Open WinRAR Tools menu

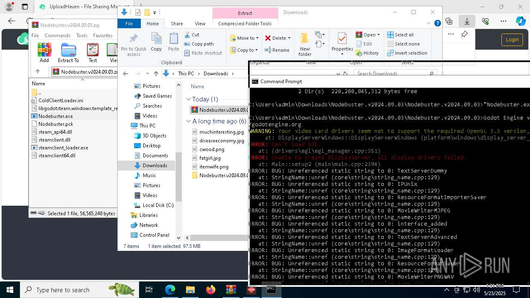tap(82, 36)
